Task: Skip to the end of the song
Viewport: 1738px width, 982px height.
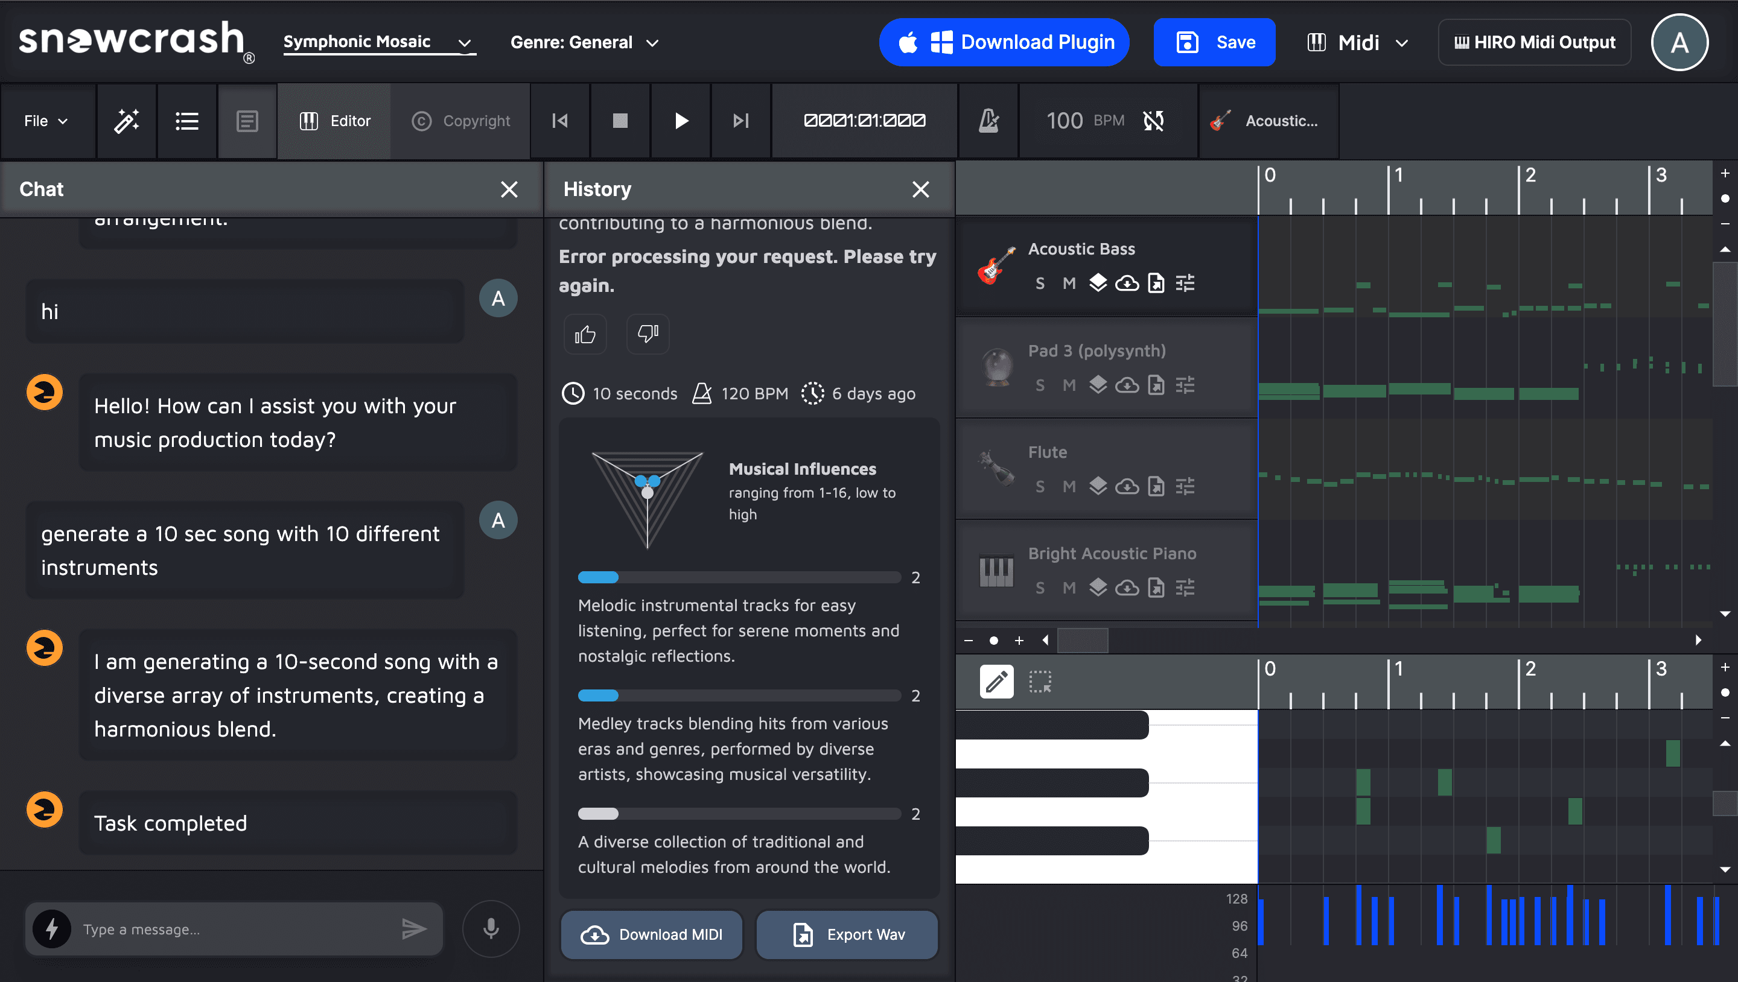Action: tap(741, 121)
